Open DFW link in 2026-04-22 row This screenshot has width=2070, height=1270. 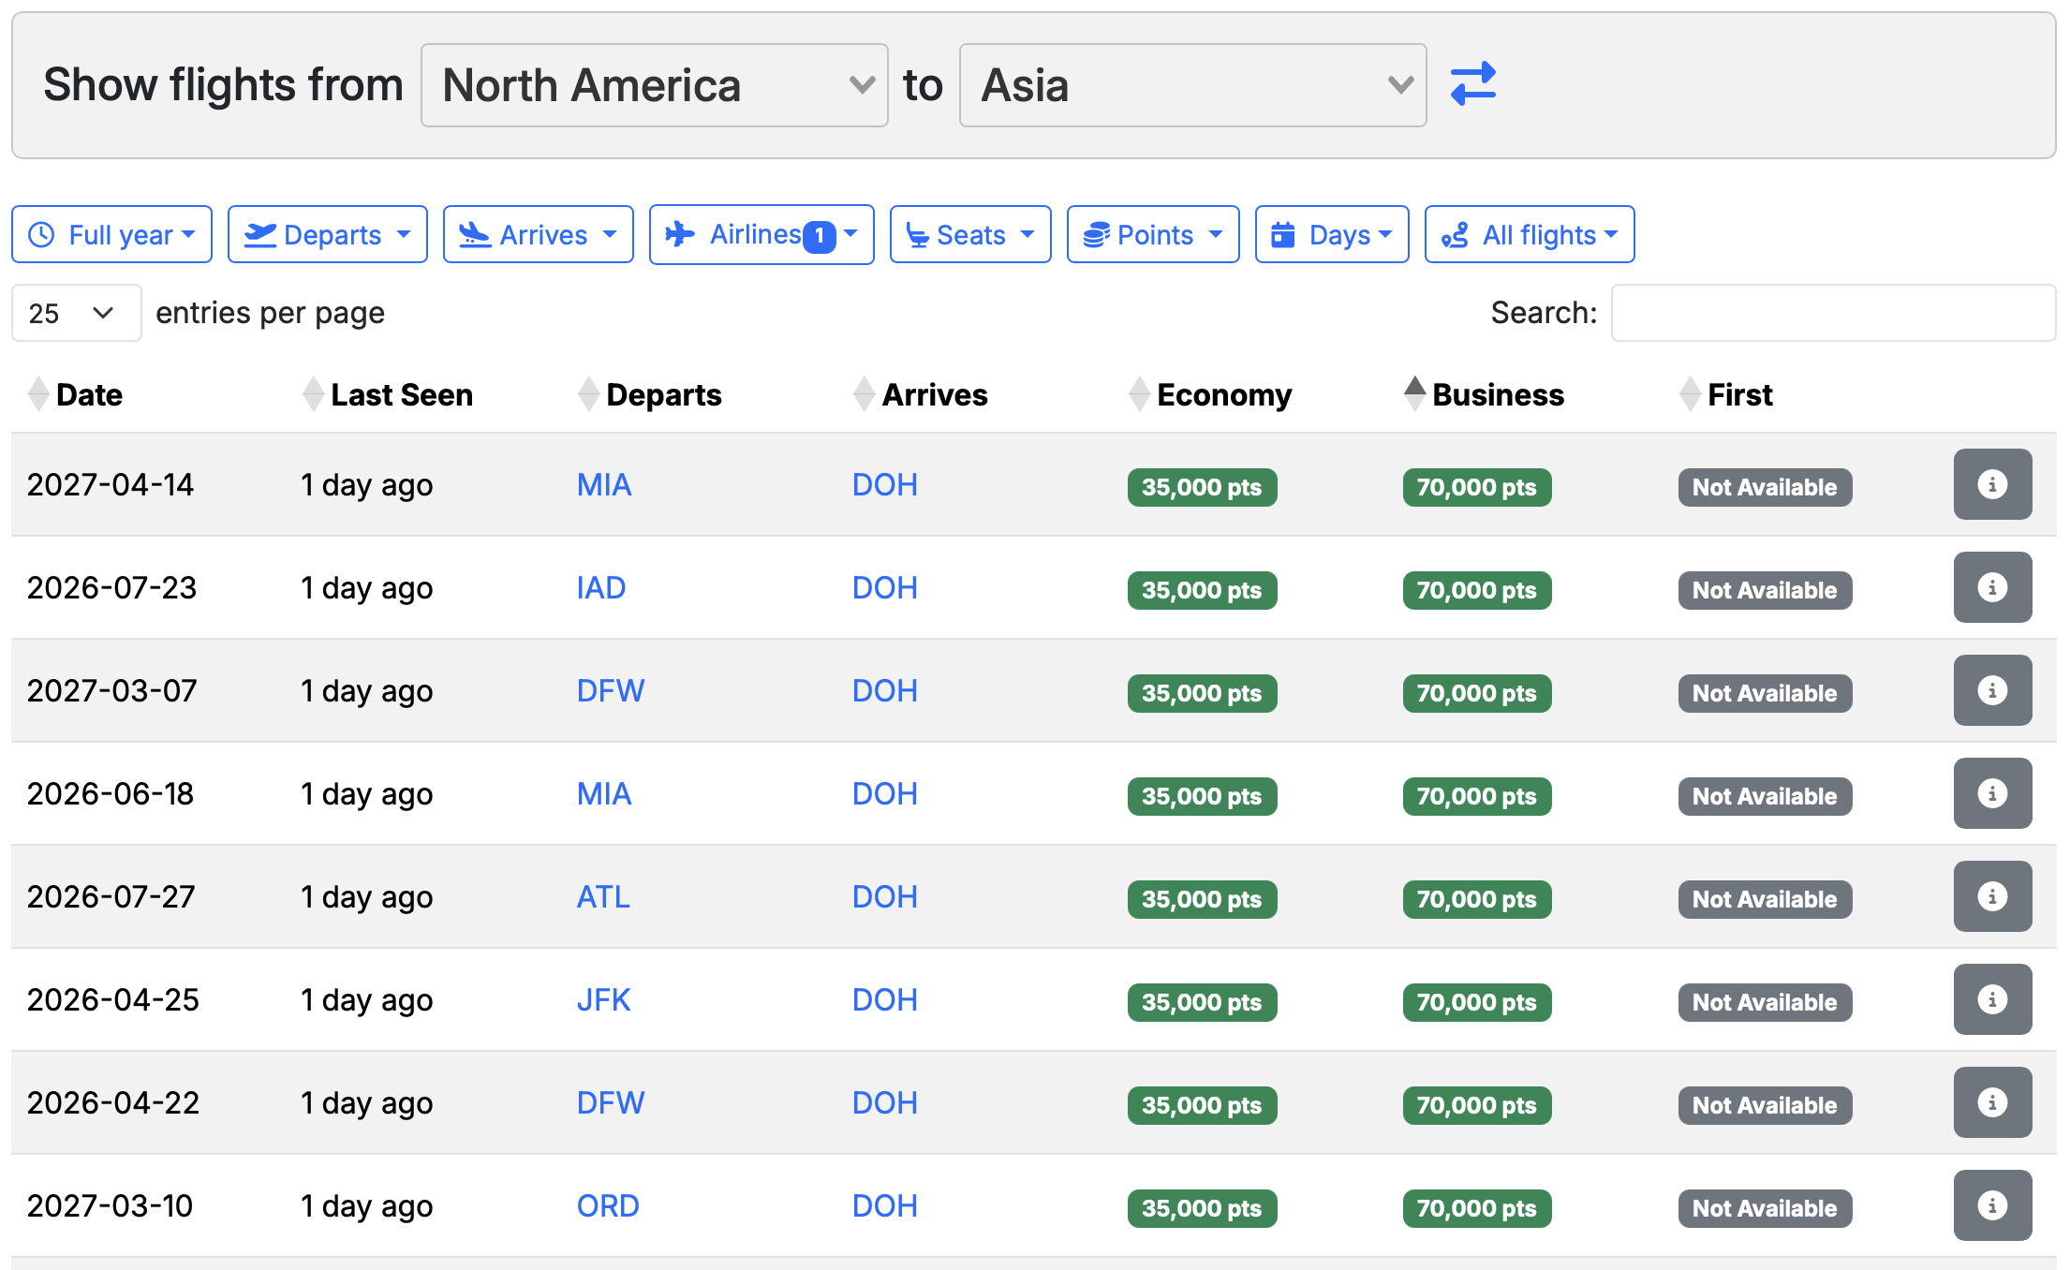pyautogui.click(x=611, y=1102)
